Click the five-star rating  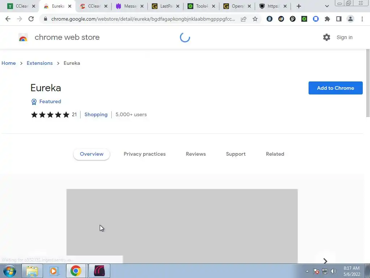click(x=50, y=115)
